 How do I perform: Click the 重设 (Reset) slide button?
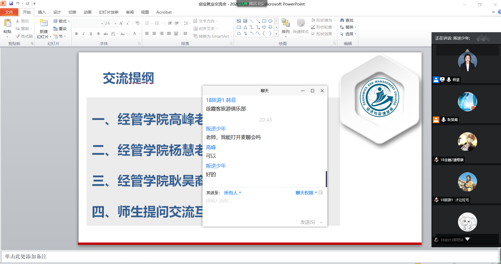click(x=60, y=29)
